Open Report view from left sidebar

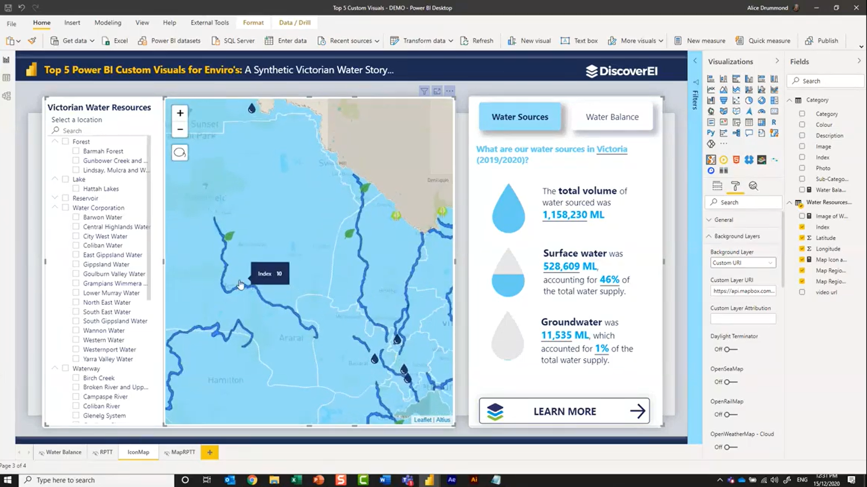(7, 60)
